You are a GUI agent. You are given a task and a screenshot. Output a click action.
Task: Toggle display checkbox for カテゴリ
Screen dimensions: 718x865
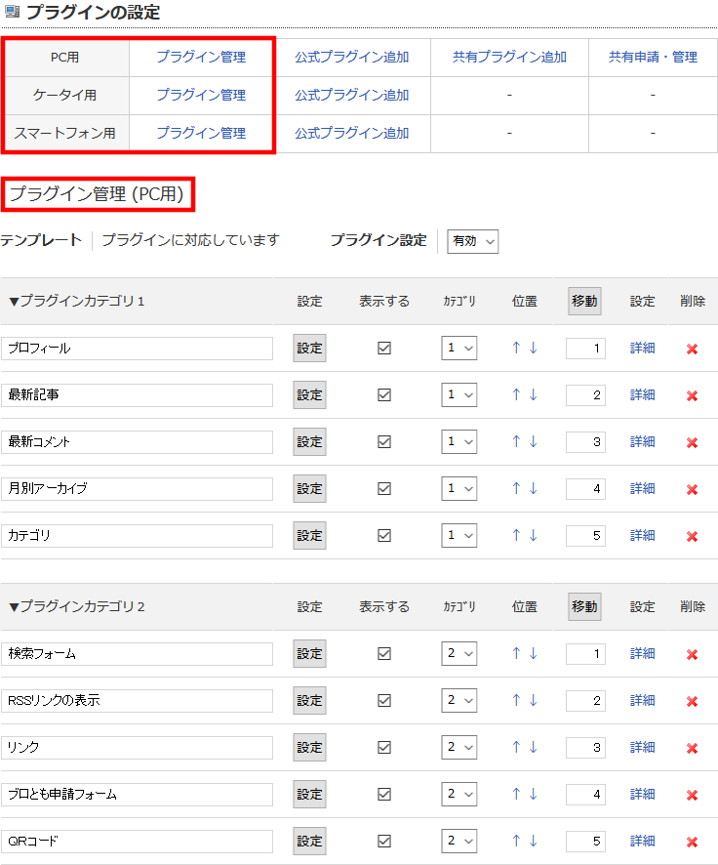[384, 536]
